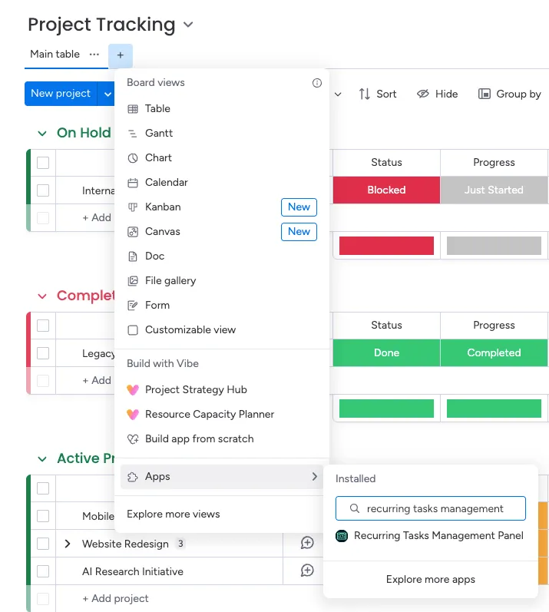Click Explore more views
The image size is (549, 612).
tap(174, 514)
